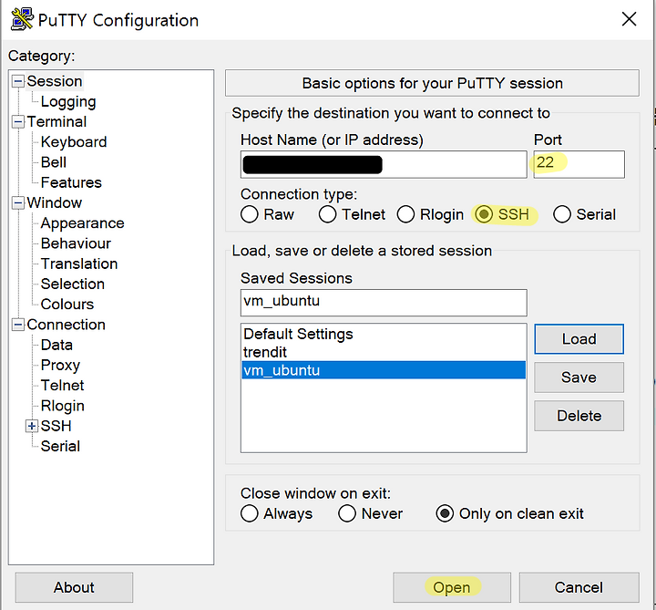Expand the SSH tree node
The height and width of the screenshot is (610, 656).
(x=31, y=426)
